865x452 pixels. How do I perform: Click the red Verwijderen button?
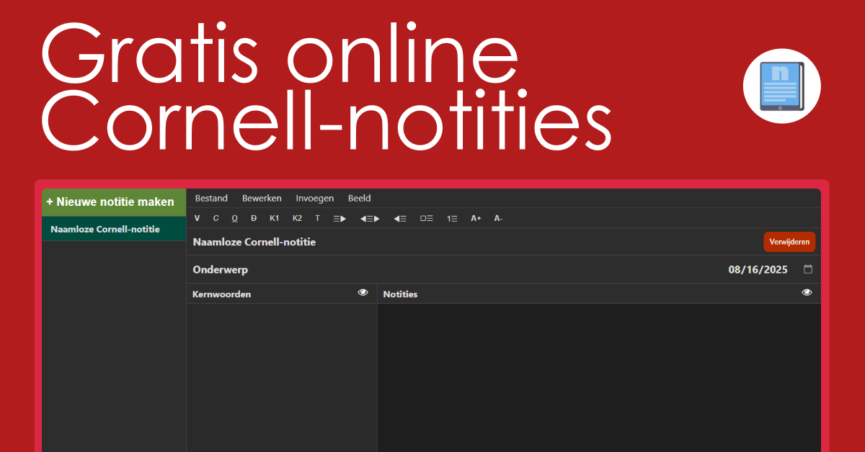(x=789, y=242)
